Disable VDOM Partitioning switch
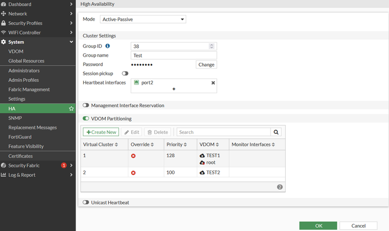Viewport: 389px width, 231px height. (86, 118)
